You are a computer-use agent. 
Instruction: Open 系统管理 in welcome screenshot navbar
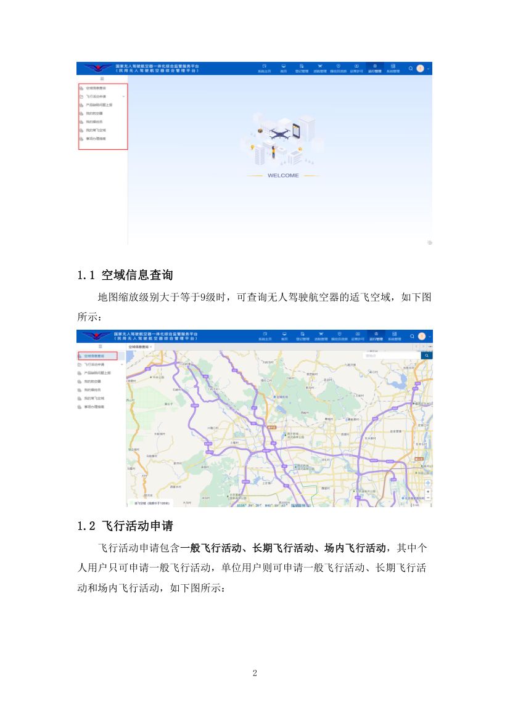click(x=393, y=68)
